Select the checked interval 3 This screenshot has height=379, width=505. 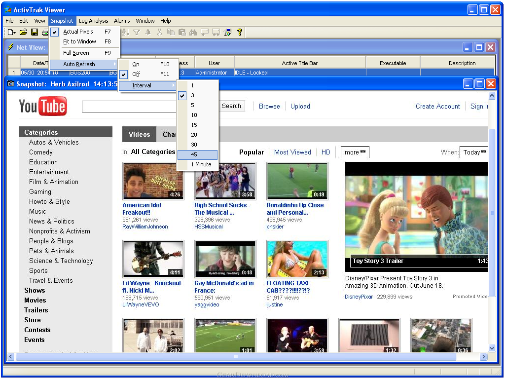pos(198,95)
